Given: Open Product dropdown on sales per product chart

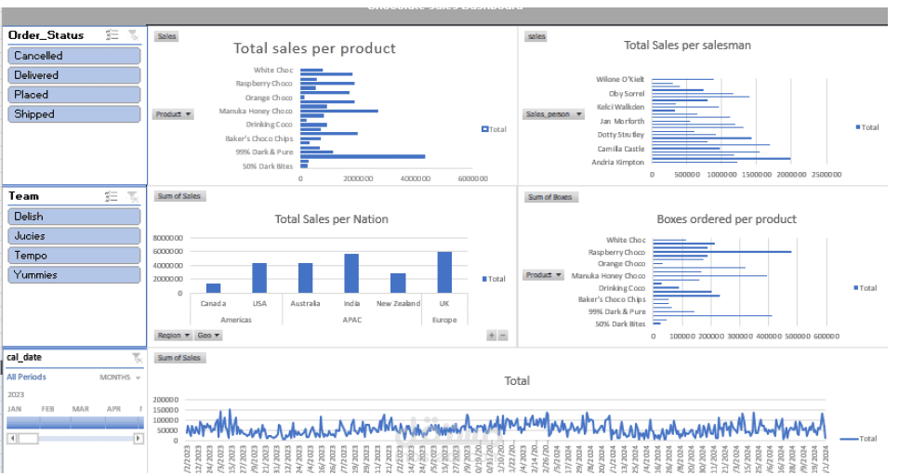Looking at the screenshot, I should [x=173, y=114].
